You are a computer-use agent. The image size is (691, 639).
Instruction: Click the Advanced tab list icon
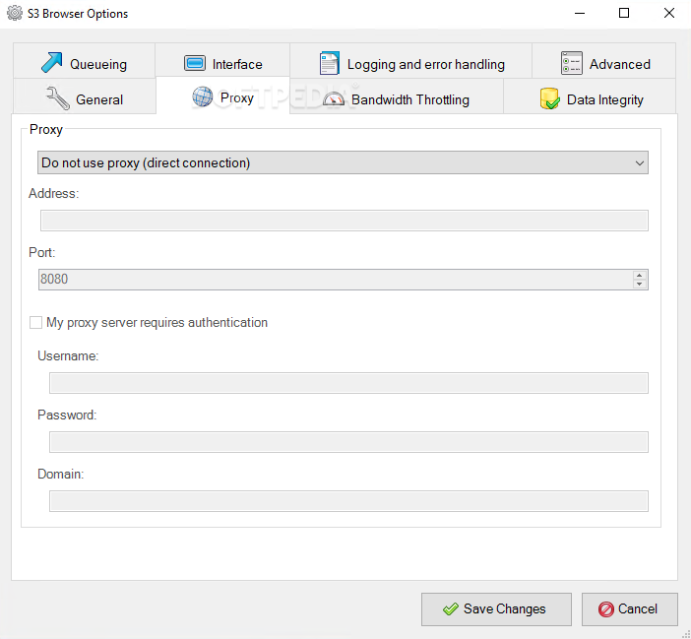coord(572,63)
